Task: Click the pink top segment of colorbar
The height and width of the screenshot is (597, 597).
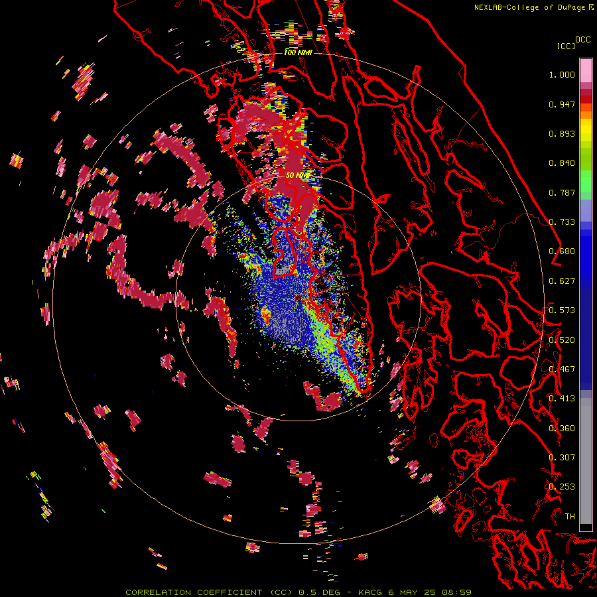Action: [586, 70]
